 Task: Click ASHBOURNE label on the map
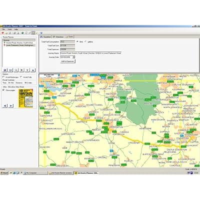click(x=145, y=128)
